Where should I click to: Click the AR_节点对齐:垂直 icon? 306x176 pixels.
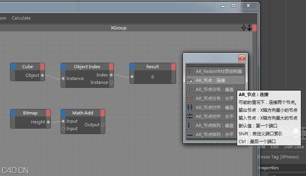point(190,107)
